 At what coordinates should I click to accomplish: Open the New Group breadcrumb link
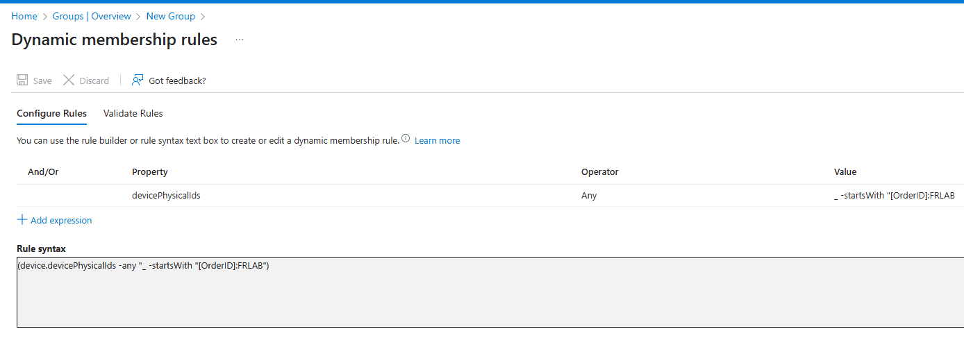pos(170,16)
